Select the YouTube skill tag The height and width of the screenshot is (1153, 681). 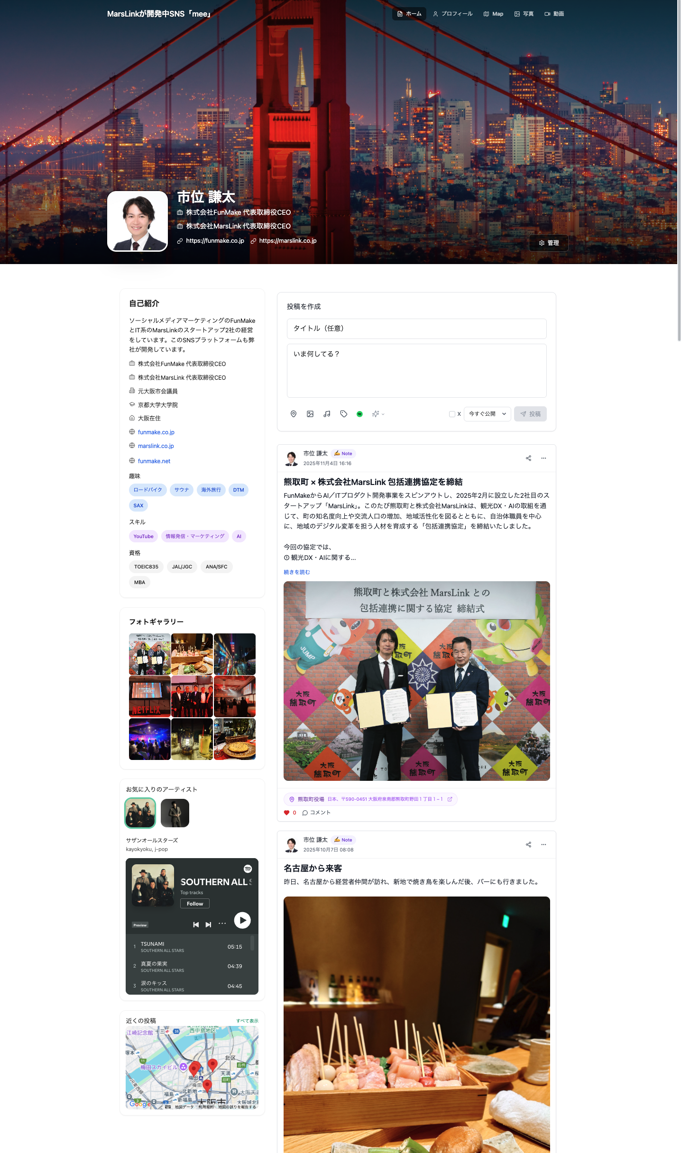coord(143,536)
